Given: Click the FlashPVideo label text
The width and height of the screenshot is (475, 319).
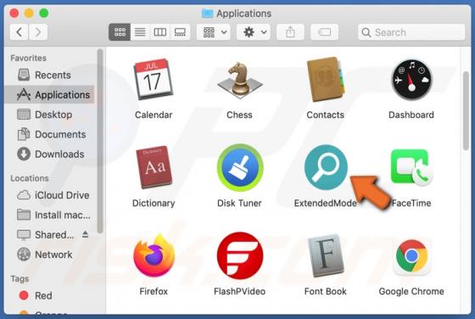Looking at the screenshot, I should [239, 292].
